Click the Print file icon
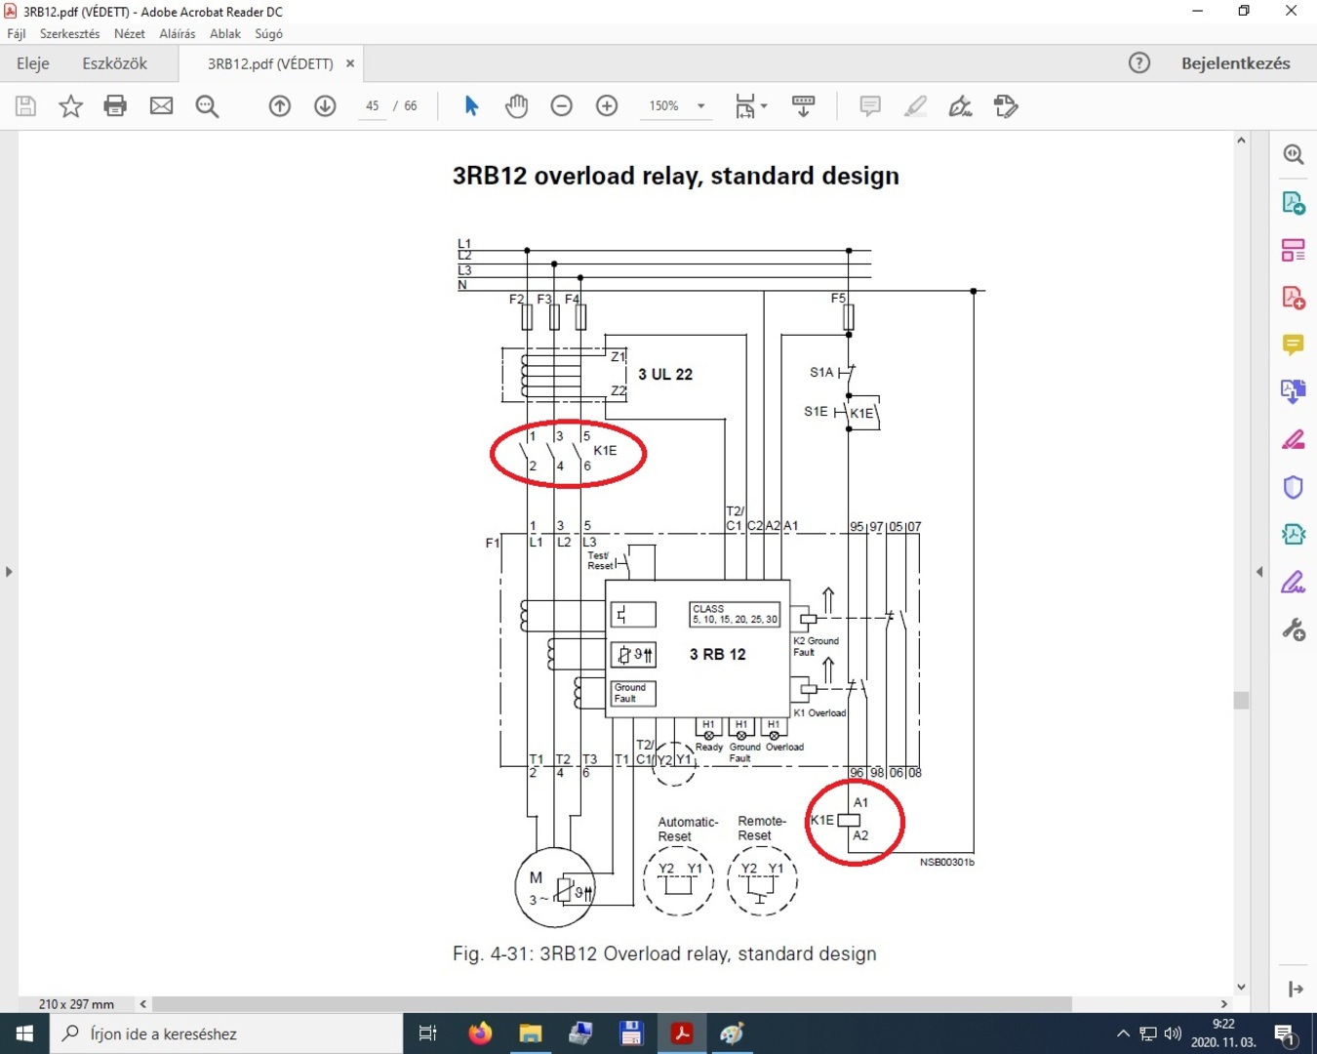This screenshot has width=1317, height=1054. [115, 105]
